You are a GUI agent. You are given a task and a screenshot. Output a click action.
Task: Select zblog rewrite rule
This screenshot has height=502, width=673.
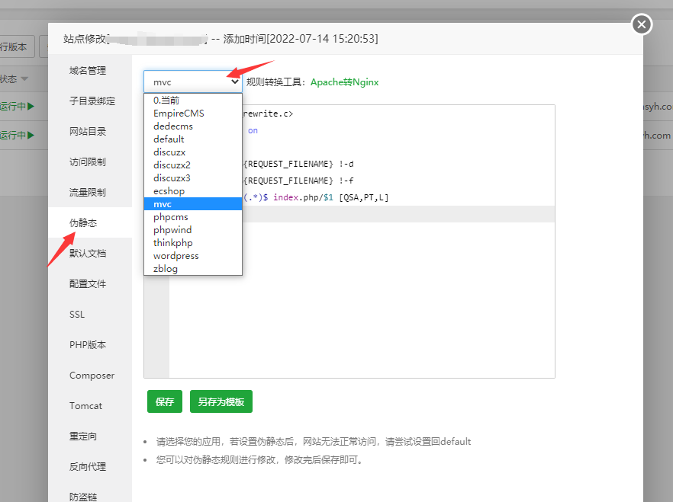[x=166, y=269]
